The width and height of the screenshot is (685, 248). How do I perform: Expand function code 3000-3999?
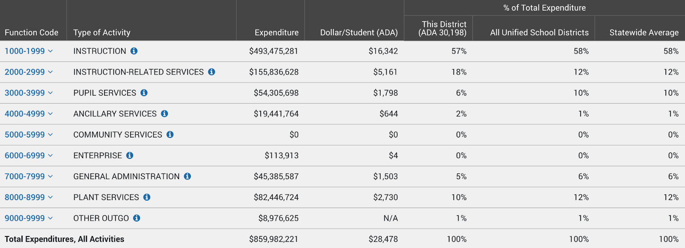tap(29, 93)
